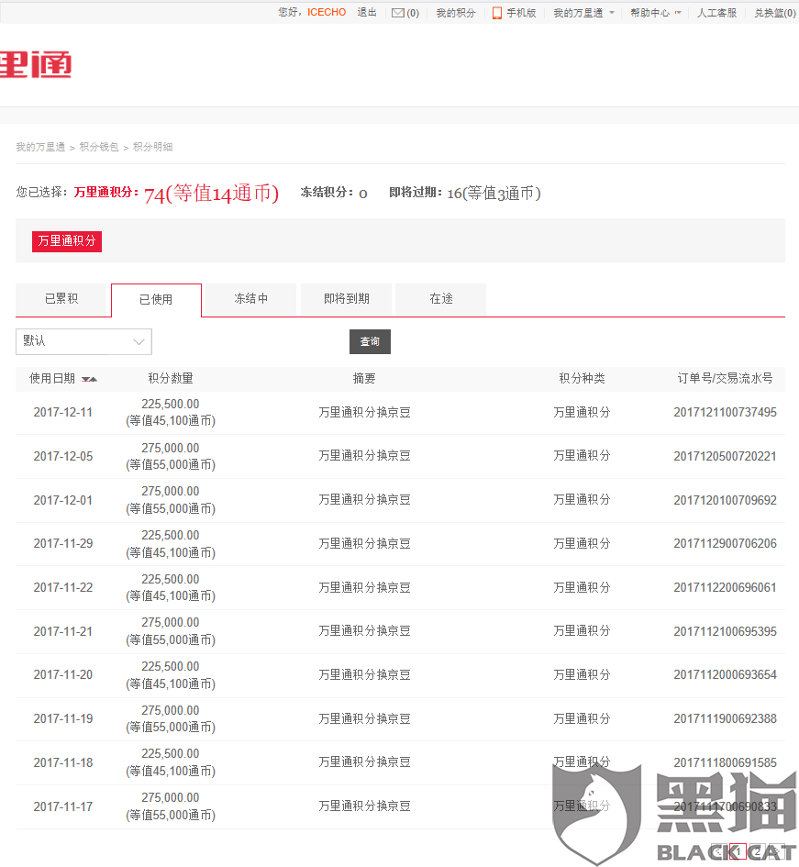Go to 积分钱包 in breadcrumb
This screenshot has width=799, height=867.
tap(99, 147)
